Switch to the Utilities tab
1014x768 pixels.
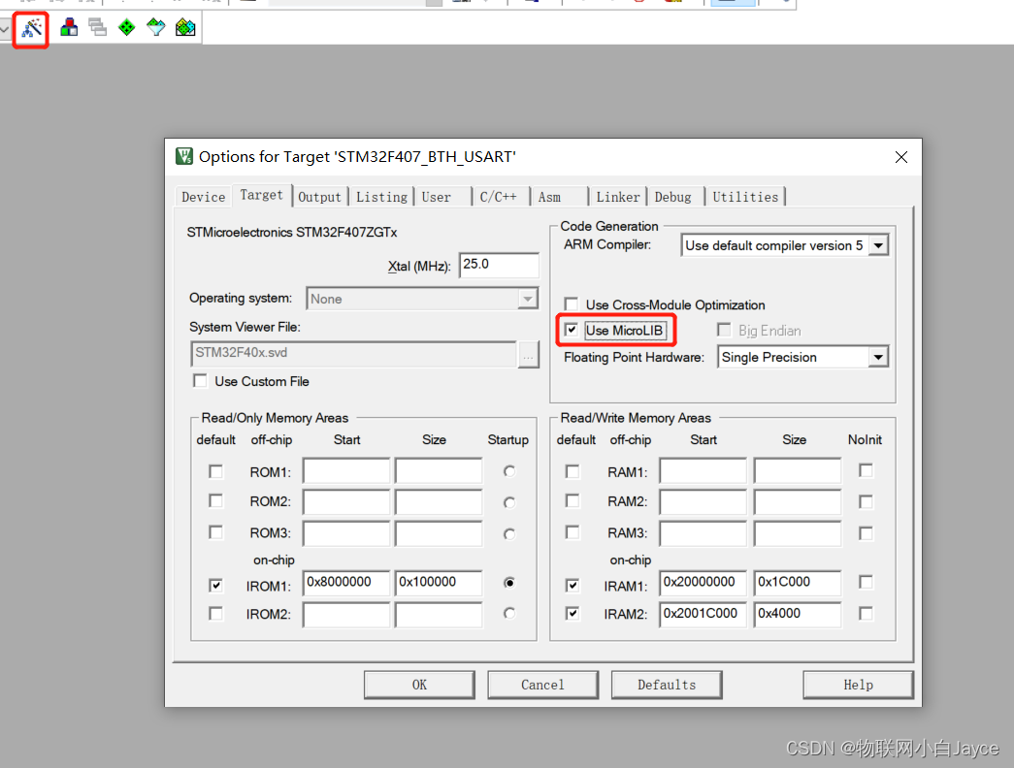[x=745, y=197]
